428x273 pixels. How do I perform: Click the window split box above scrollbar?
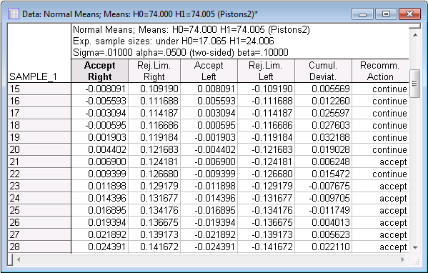click(415, 26)
